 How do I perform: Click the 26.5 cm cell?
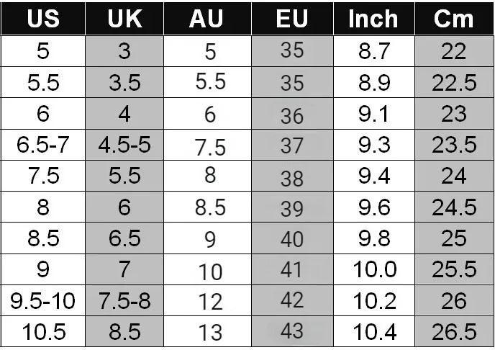pos(454,331)
